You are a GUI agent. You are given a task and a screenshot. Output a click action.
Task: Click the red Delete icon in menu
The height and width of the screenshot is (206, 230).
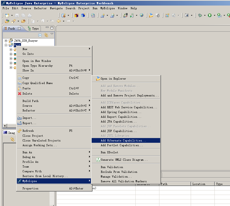coord(19,94)
